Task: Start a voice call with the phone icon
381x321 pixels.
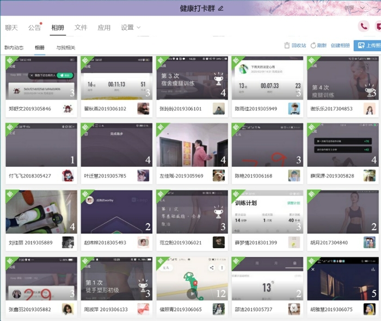Action: 363,26
